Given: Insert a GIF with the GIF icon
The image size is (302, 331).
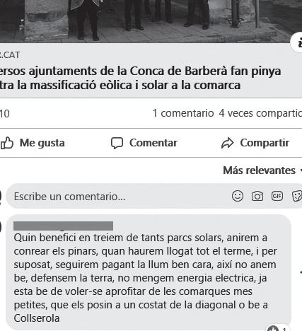Looking at the screenshot, I should [277, 196].
